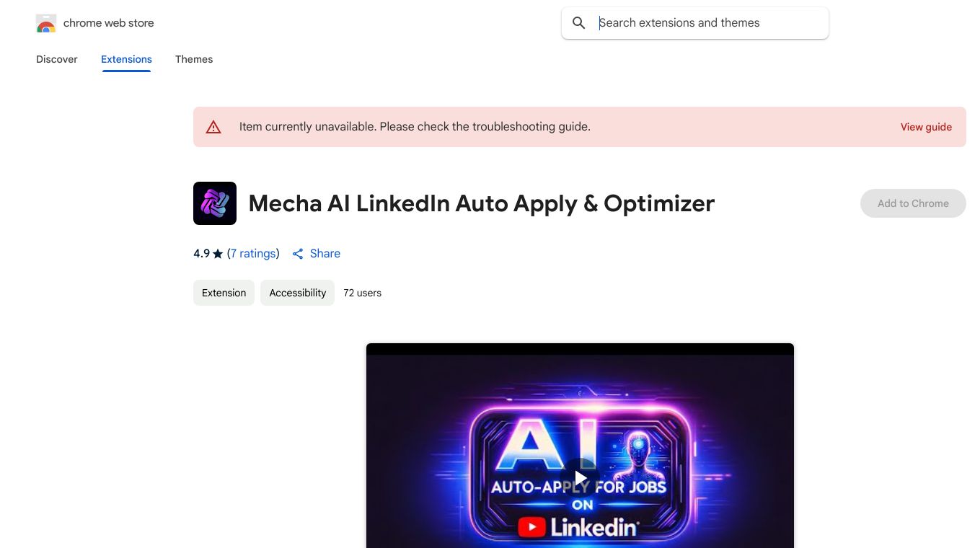
Task: Open the View guide link
Action: [926, 127]
